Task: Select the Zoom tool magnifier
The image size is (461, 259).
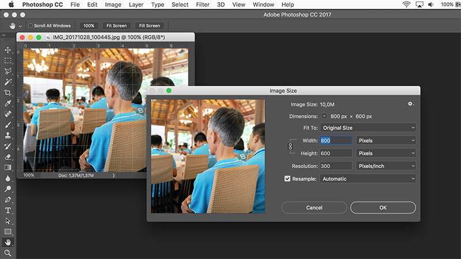Action: 8,253
